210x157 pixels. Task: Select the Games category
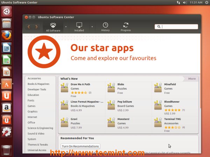pyautogui.click(x=31, y=106)
